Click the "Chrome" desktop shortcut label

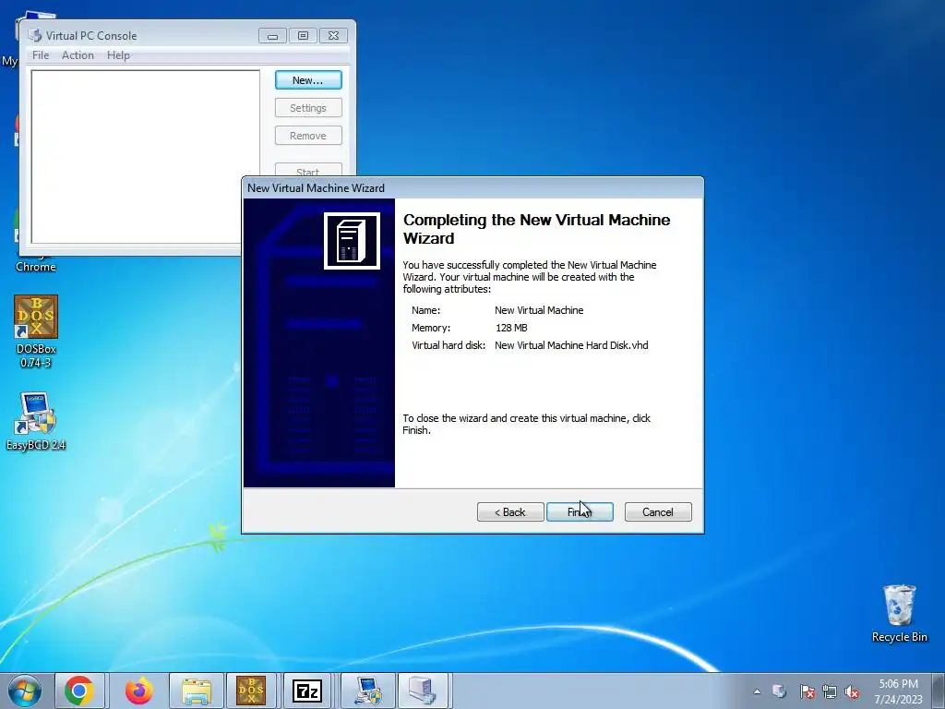tap(36, 267)
